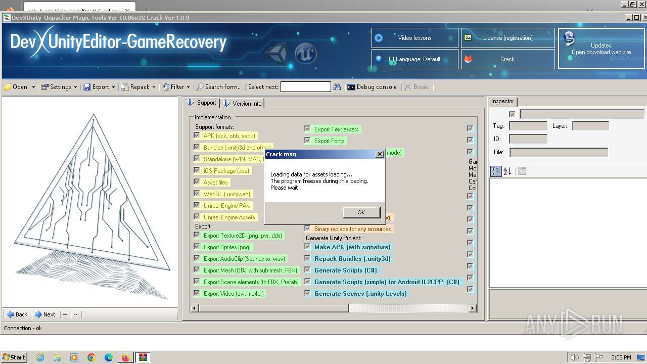Toggle Export Fonts checkbox

pos(307,141)
